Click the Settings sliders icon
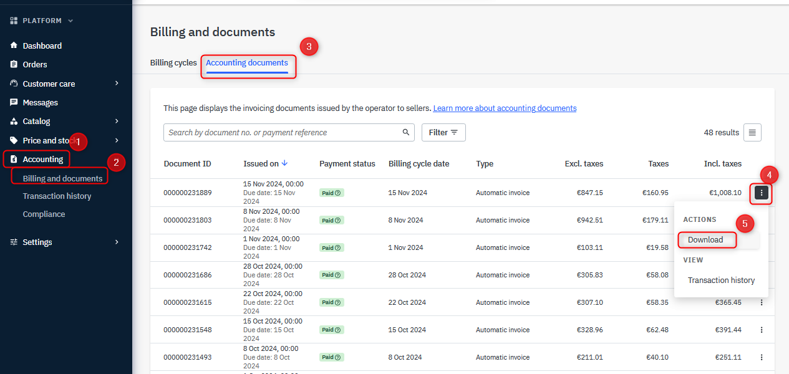Screen dimensions: 789x374 pyautogui.click(x=14, y=242)
